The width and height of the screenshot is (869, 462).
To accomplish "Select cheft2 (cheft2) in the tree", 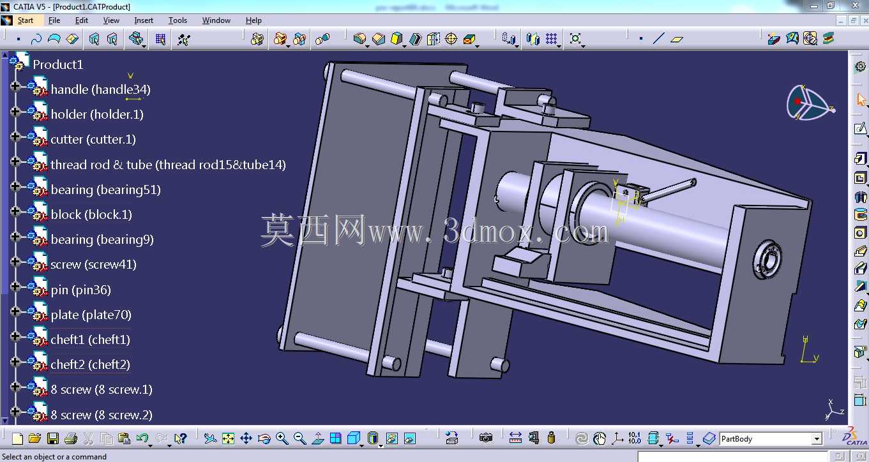I will (x=91, y=364).
